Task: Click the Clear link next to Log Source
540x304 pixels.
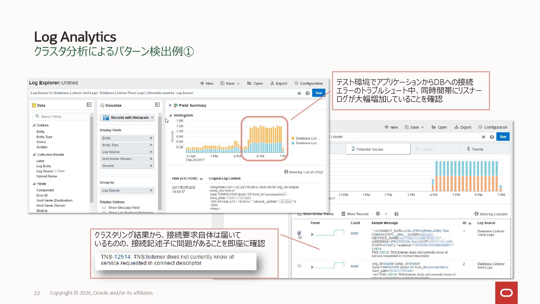Action: coord(61,171)
